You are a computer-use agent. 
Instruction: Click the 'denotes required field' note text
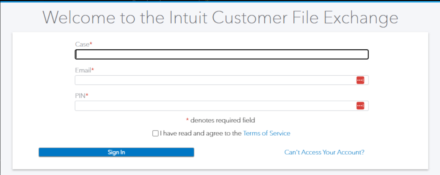pos(223,120)
